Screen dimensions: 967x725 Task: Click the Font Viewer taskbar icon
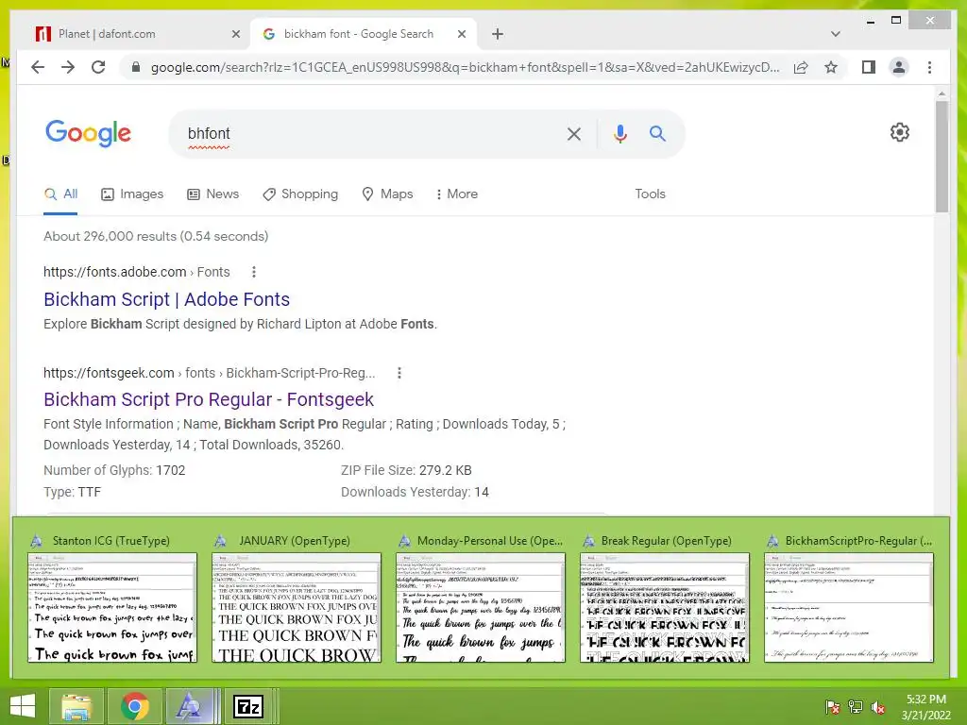(189, 706)
